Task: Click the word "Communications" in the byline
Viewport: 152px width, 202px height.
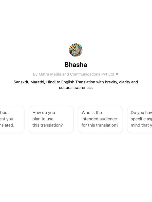Action: click(x=85, y=74)
